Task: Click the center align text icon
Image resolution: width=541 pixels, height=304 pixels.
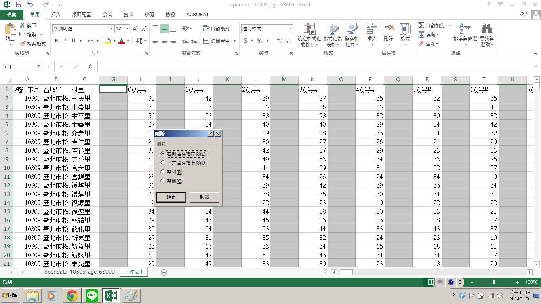Action: click(164, 41)
